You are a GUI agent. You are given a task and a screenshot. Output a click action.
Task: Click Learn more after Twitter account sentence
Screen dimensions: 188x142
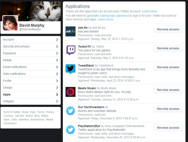pyautogui.click(x=149, y=11)
